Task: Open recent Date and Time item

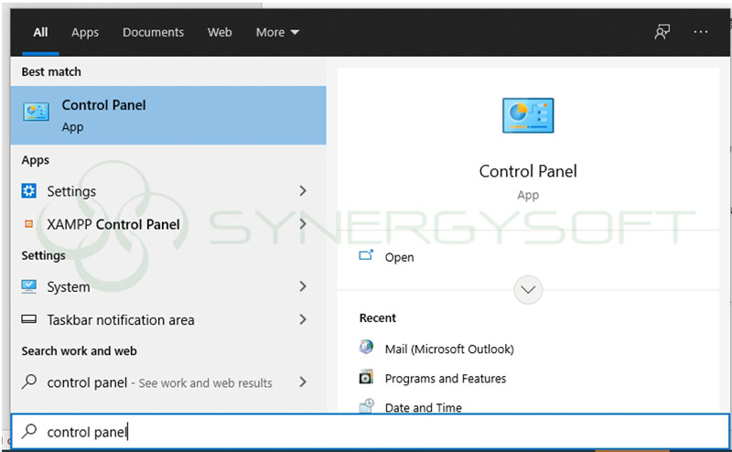Action: [424, 407]
